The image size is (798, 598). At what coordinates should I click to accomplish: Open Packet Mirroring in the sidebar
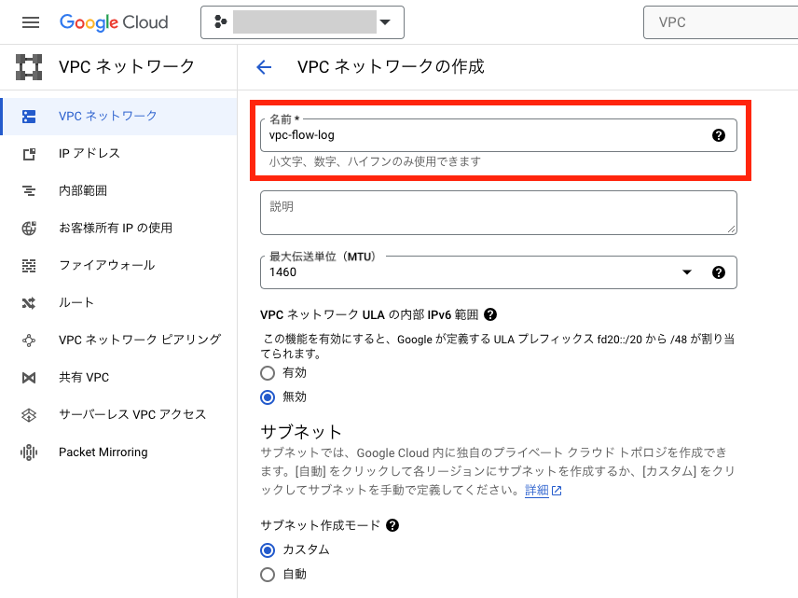[x=118, y=452]
